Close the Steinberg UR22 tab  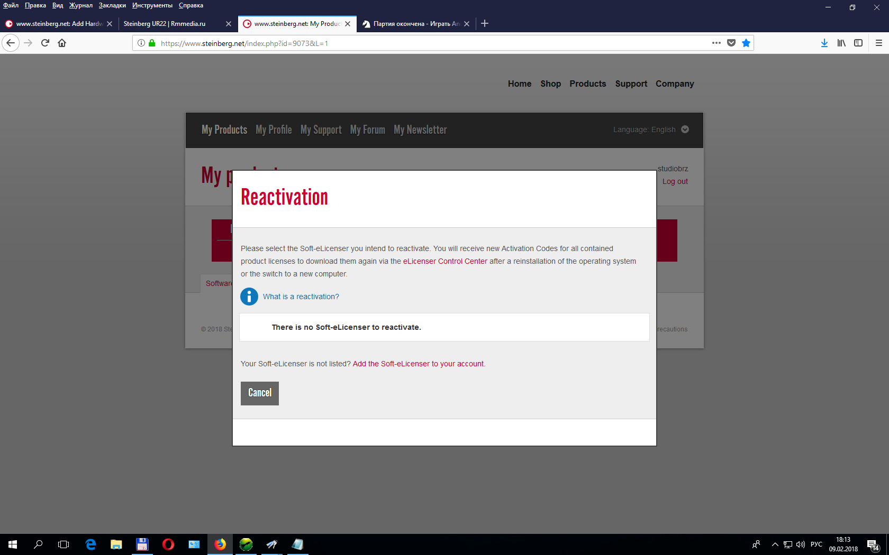coord(229,24)
